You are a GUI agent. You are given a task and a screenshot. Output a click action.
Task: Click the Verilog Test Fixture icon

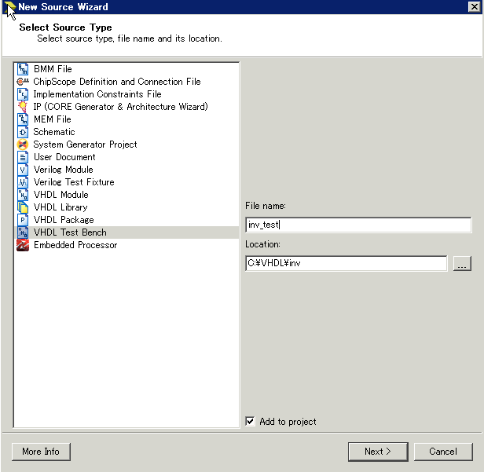coord(23,182)
